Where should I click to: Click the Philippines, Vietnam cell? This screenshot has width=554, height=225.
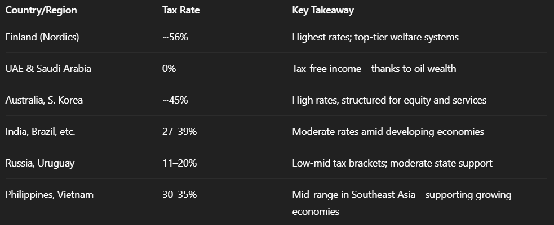pyautogui.click(x=50, y=195)
